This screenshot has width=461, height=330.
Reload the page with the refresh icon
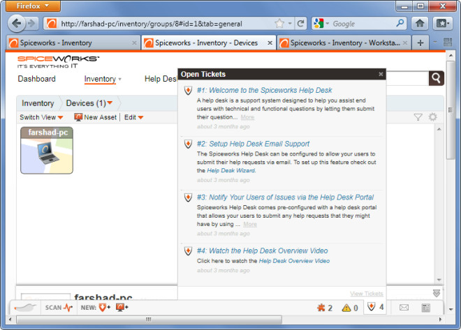[x=300, y=24]
